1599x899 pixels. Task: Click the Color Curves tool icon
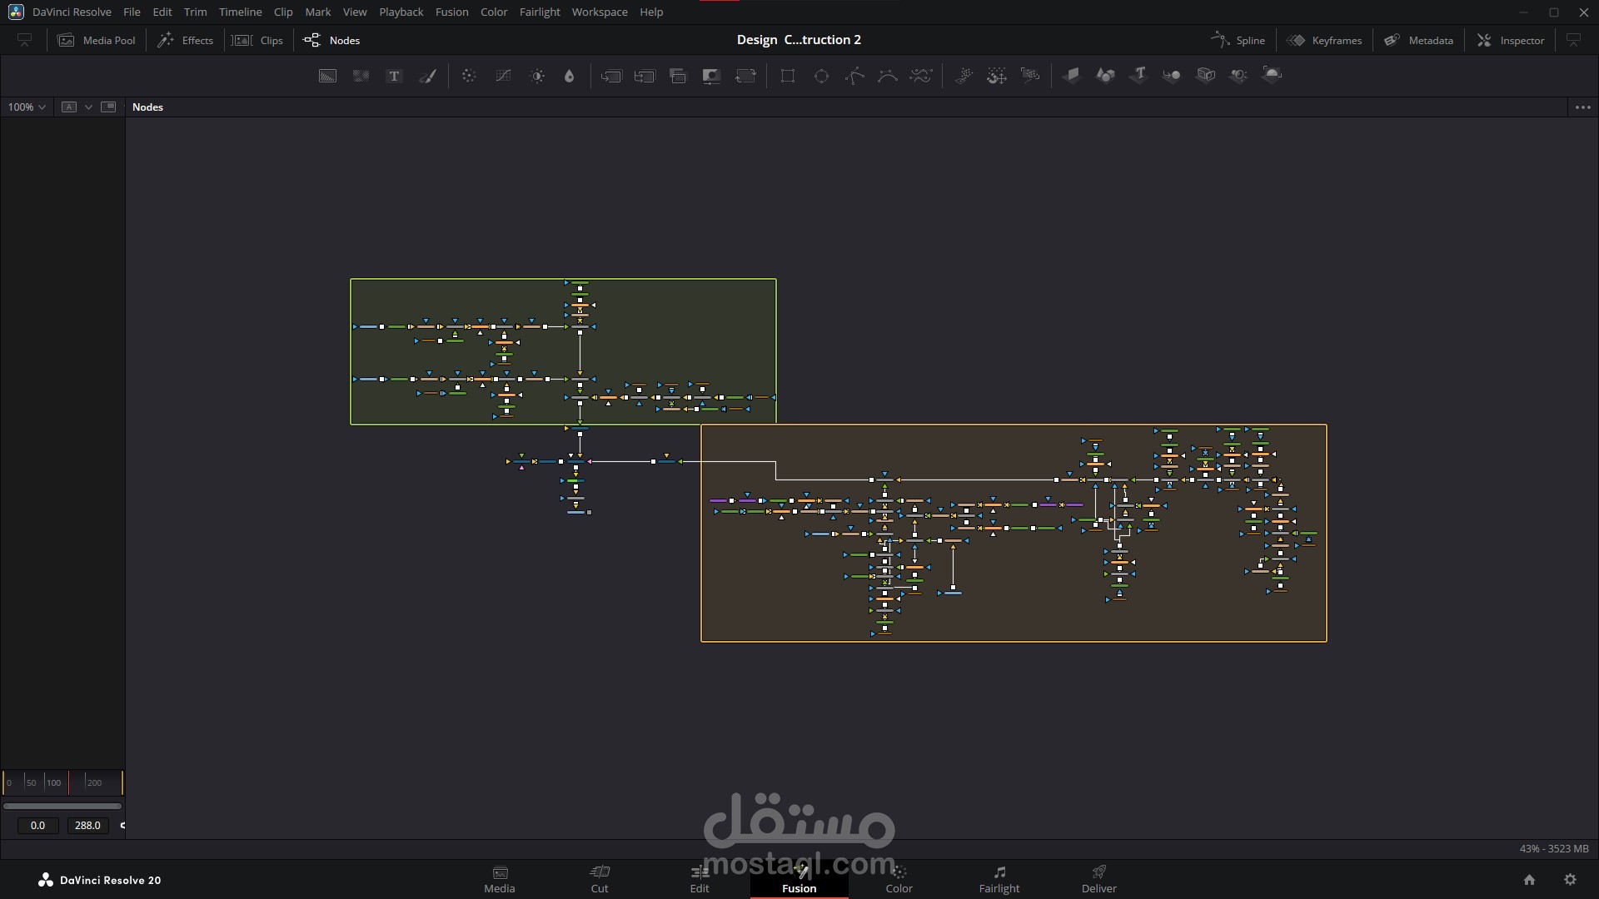(x=503, y=76)
